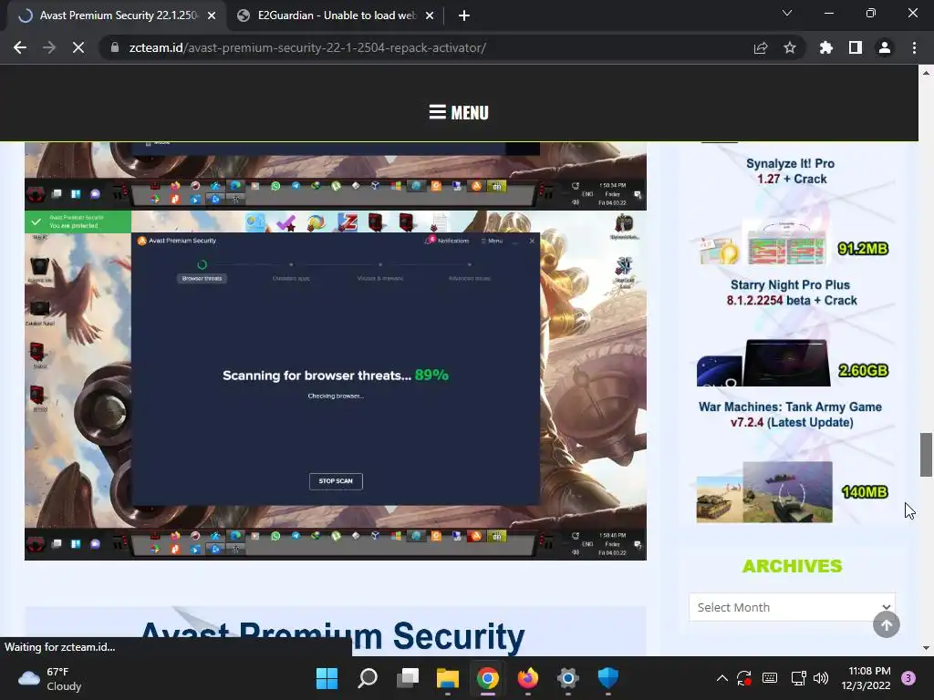934x700 pixels.
Task: Open Task View on taskbar
Action: (408, 678)
